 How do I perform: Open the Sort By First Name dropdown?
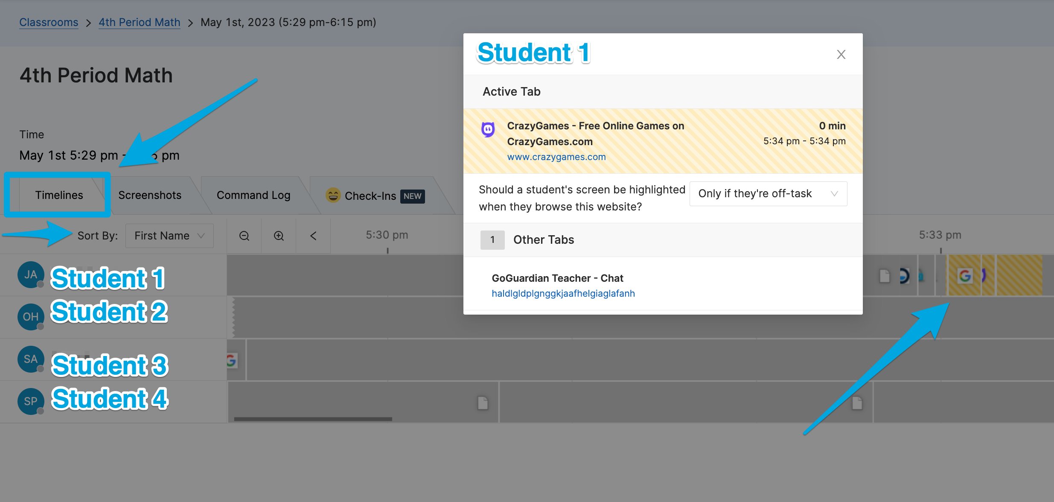coord(169,236)
